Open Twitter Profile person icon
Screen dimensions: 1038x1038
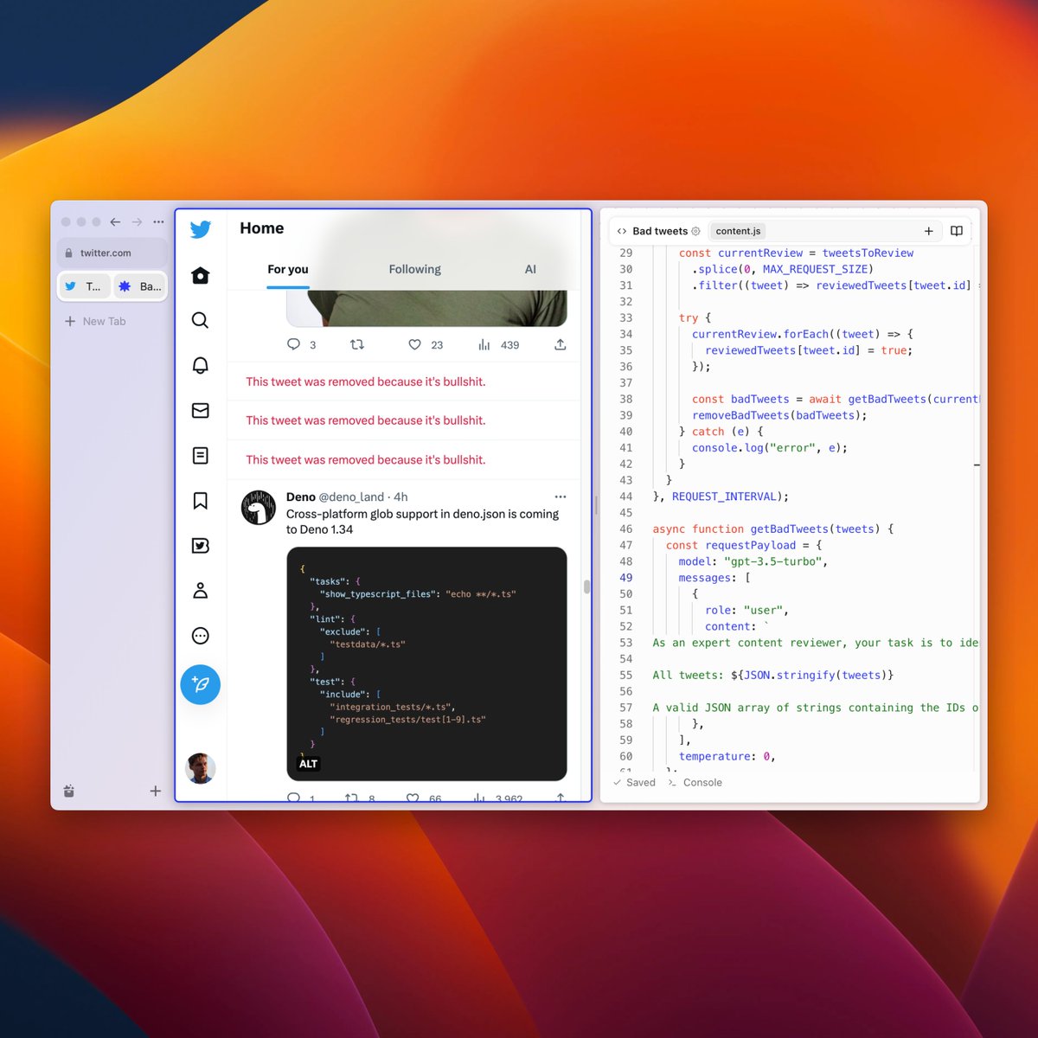[x=201, y=591]
